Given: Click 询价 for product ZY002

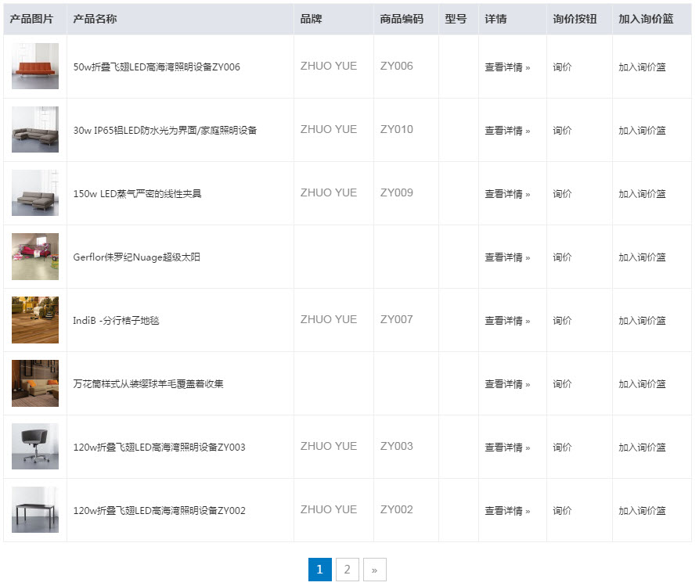Looking at the screenshot, I should [562, 509].
